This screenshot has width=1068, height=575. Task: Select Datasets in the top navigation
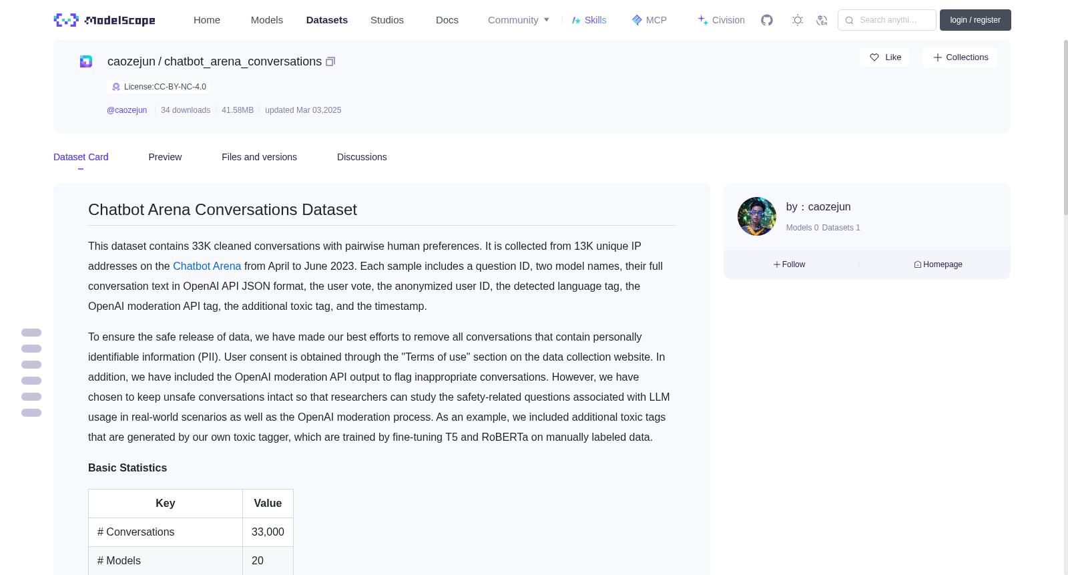[x=327, y=20]
